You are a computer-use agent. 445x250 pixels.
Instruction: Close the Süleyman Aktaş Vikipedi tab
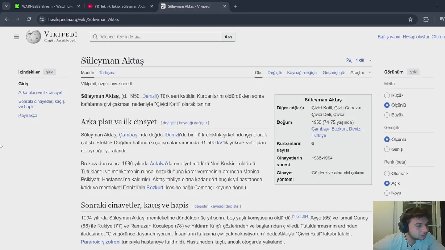[x=224, y=6]
